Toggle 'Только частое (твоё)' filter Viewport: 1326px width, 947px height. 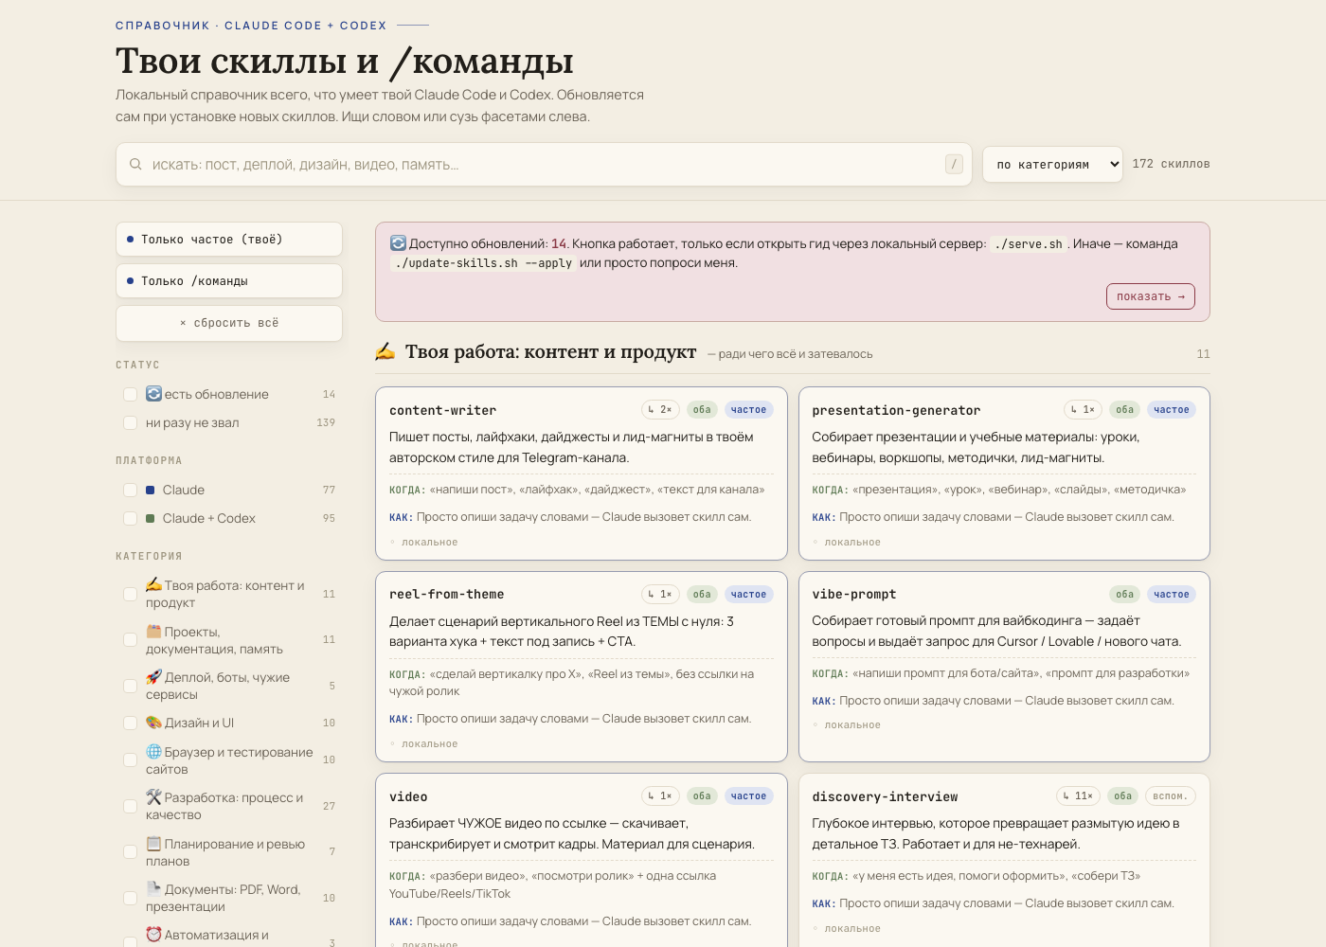229,240
